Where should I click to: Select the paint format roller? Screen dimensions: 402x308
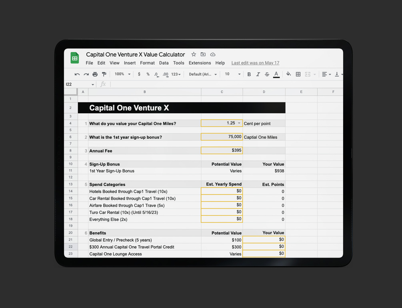click(x=104, y=75)
